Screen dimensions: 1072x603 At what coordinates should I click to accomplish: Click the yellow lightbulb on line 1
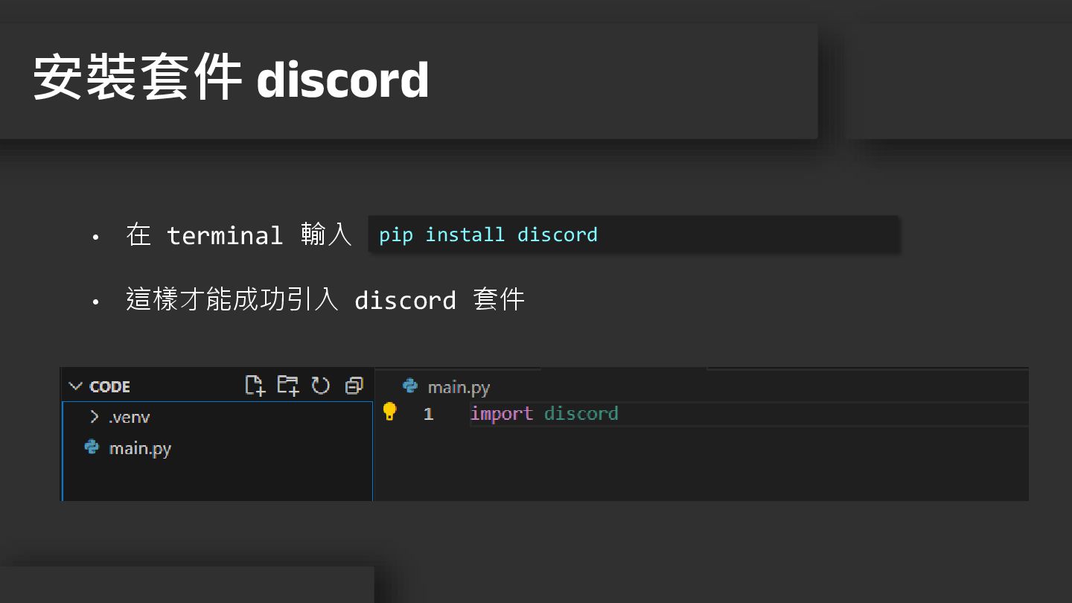coord(389,412)
